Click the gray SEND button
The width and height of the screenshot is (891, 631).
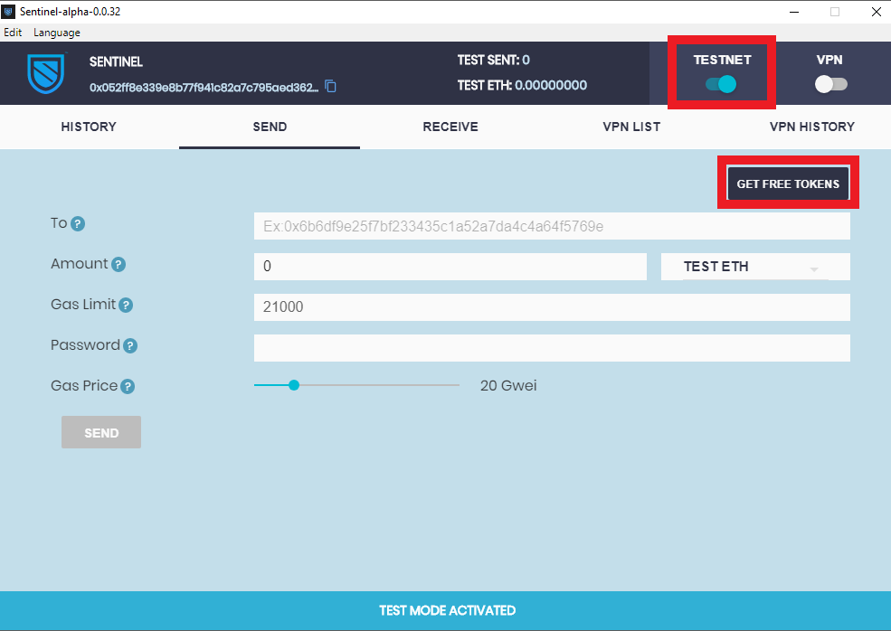[101, 432]
